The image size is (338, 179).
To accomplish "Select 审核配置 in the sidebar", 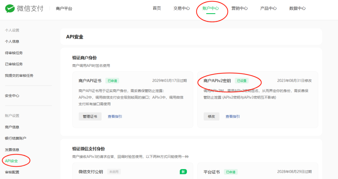I will tap(12, 172).
